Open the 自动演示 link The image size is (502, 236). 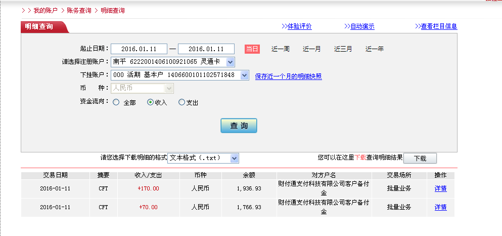pyautogui.click(x=362, y=26)
